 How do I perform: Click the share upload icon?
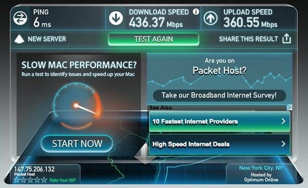pos(286,38)
